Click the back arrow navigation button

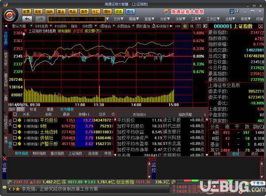tap(27, 19)
